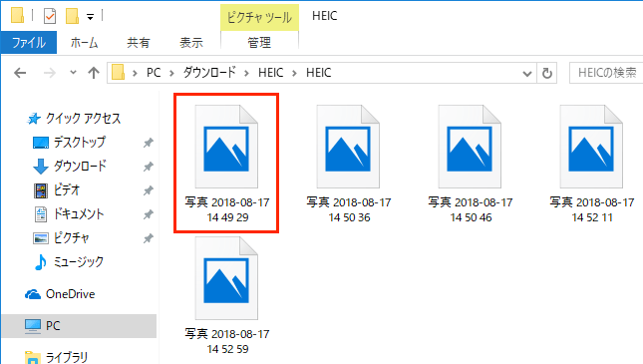
Task: Click file name 写真 2018-08-17 14 52 59
Action: tap(227, 341)
